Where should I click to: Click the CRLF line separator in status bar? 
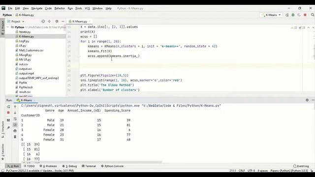[x=242, y=171]
